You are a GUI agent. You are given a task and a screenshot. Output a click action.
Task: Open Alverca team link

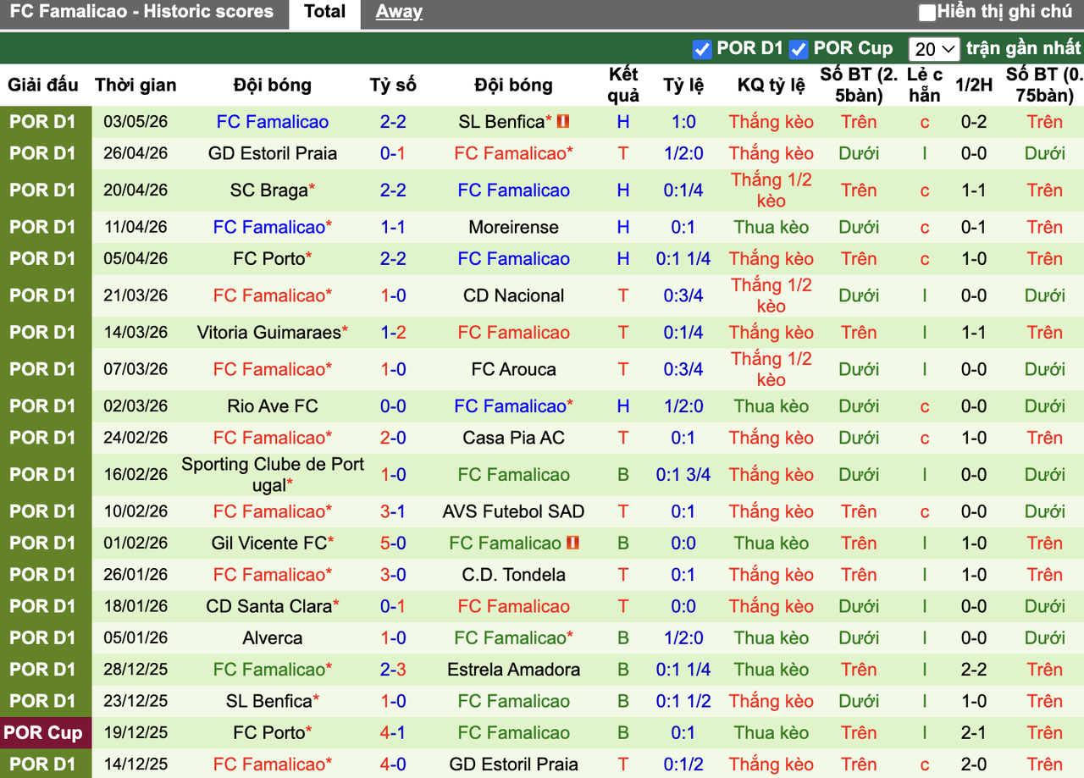273,638
